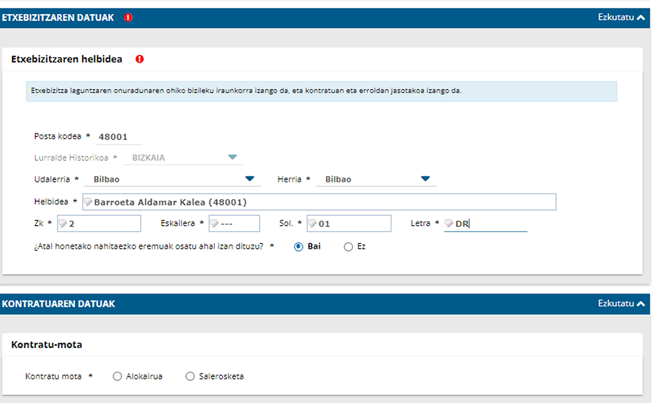653x403 pixels.
Task: Click the edit icon inside the Helbidea field
Action: pyautogui.click(x=88, y=201)
